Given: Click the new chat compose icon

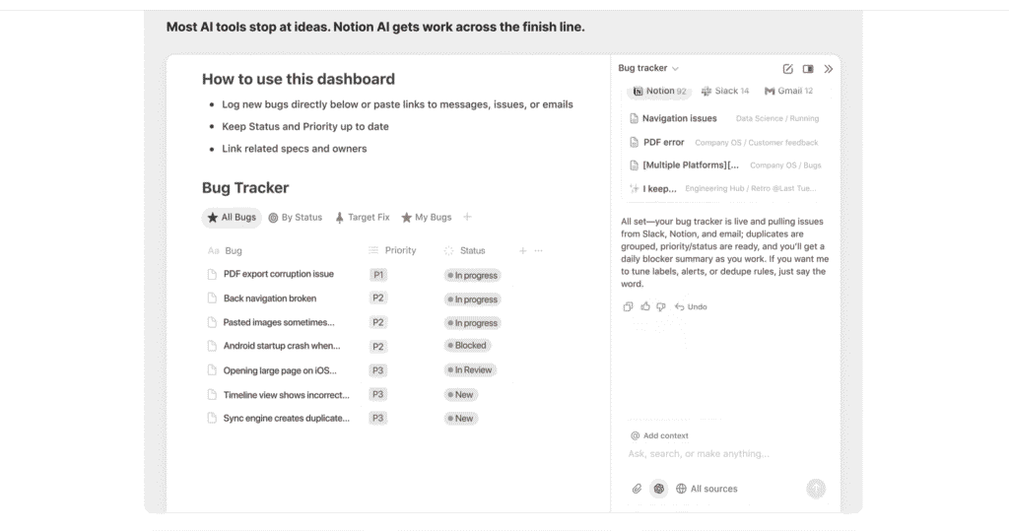Looking at the screenshot, I should (787, 69).
